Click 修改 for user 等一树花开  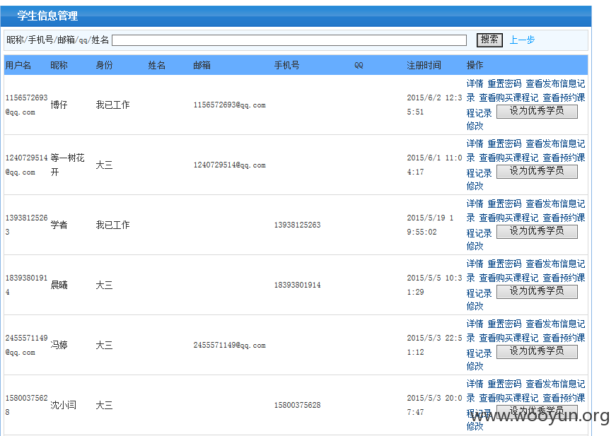[x=475, y=186]
